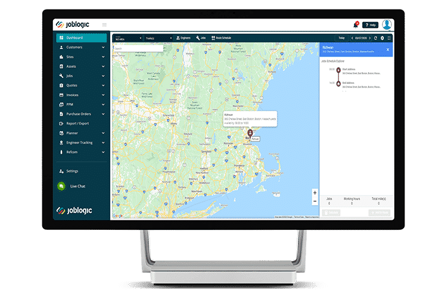
Task: Close the Rizhwan engineer panel
Action: coord(388,49)
